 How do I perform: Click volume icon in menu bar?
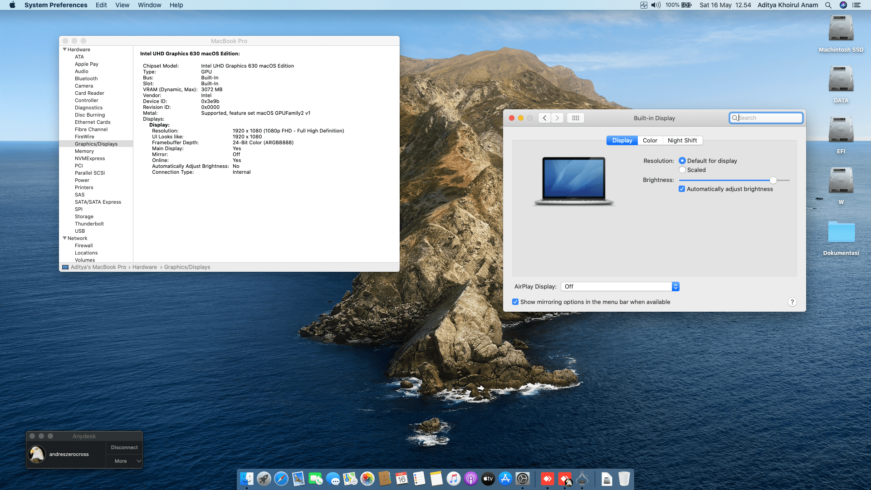[656, 5]
